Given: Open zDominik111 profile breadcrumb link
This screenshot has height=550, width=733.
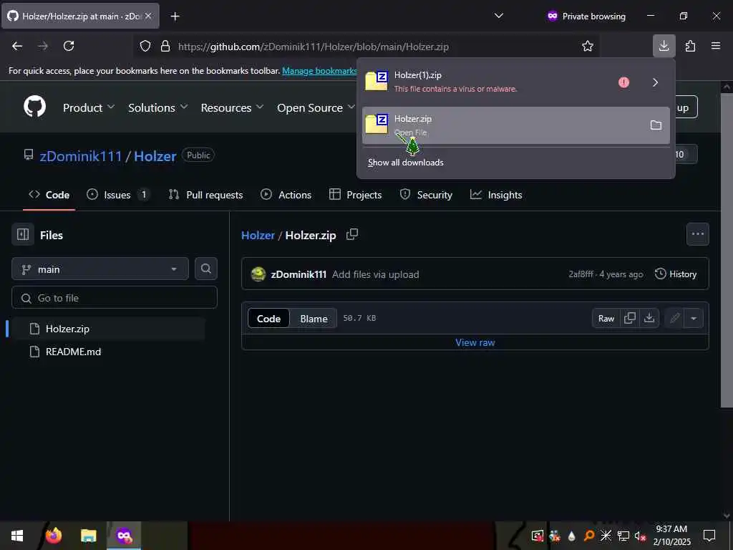Looking at the screenshot, I should (x=80, y=155).
